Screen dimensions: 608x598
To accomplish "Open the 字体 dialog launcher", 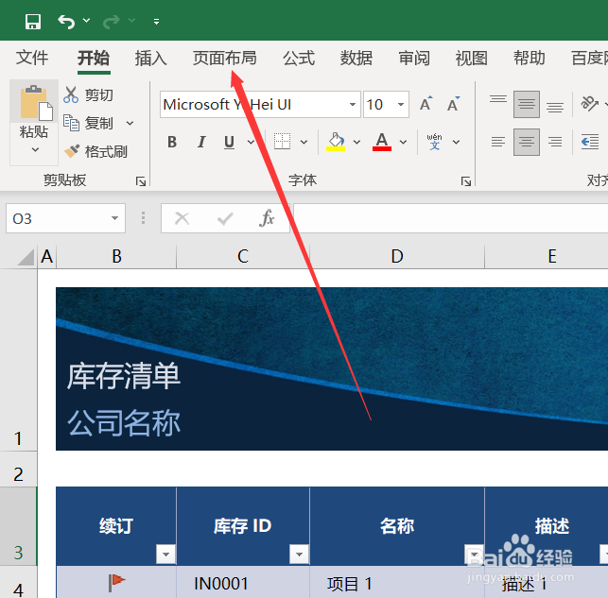I will [466, 181].
